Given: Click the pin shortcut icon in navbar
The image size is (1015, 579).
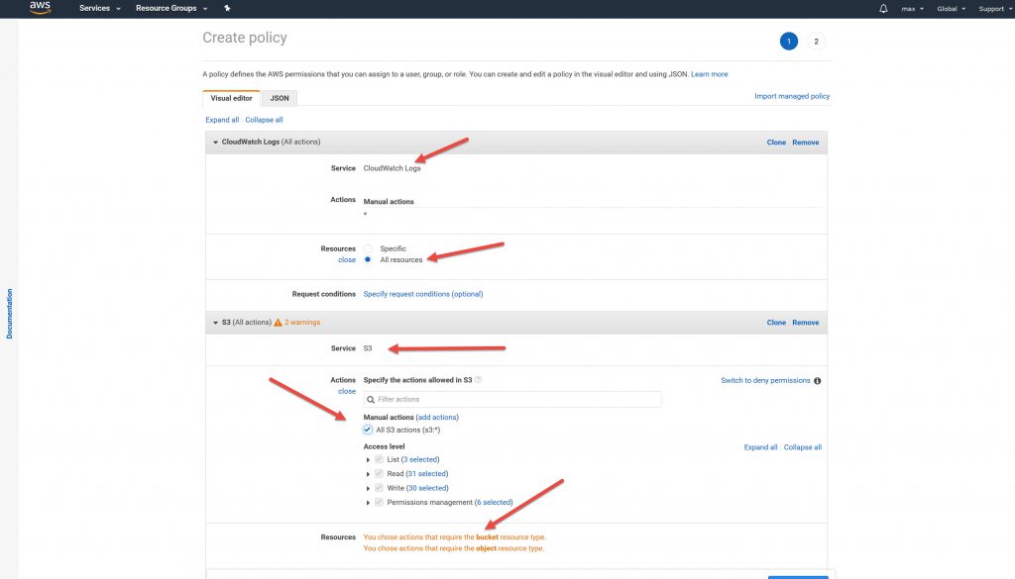Looking at the screenshot, I should (x=228, y=9).
